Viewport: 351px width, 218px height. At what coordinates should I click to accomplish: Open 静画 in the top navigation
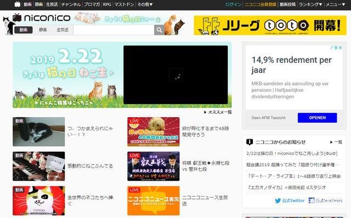click(x=39, y=4)
